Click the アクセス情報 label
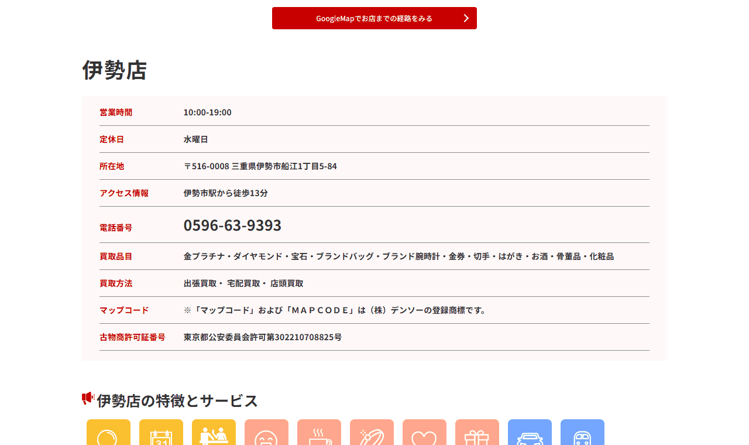 pos(124,193)
